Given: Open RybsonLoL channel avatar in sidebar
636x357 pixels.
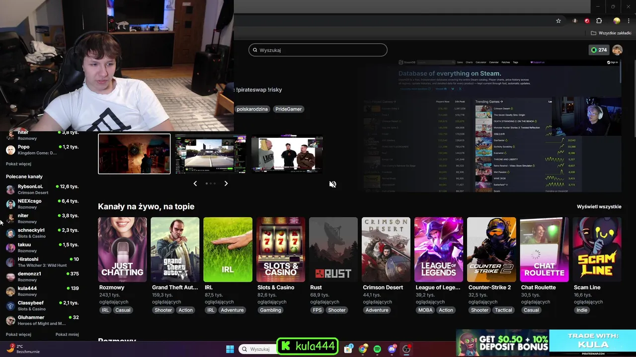Looking at the screenshot, I should (10, 189).
